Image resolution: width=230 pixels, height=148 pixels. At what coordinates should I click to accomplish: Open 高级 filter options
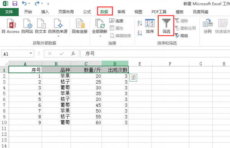(181, 36)
